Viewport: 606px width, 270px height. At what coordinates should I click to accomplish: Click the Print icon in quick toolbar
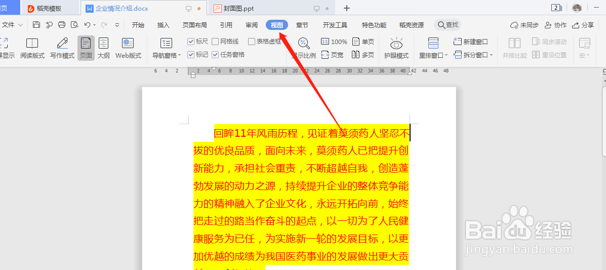[62, 25]
